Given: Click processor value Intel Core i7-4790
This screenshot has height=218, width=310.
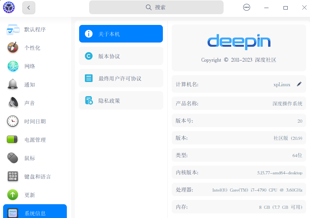Looking at the screenshot, I should [x=257, y=190].
